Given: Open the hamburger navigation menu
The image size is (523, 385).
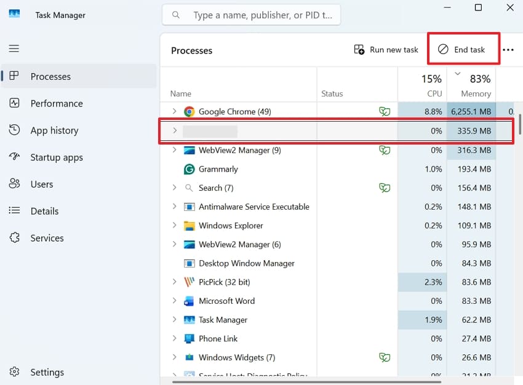Looking at the screenshot, I should [14, 49].
